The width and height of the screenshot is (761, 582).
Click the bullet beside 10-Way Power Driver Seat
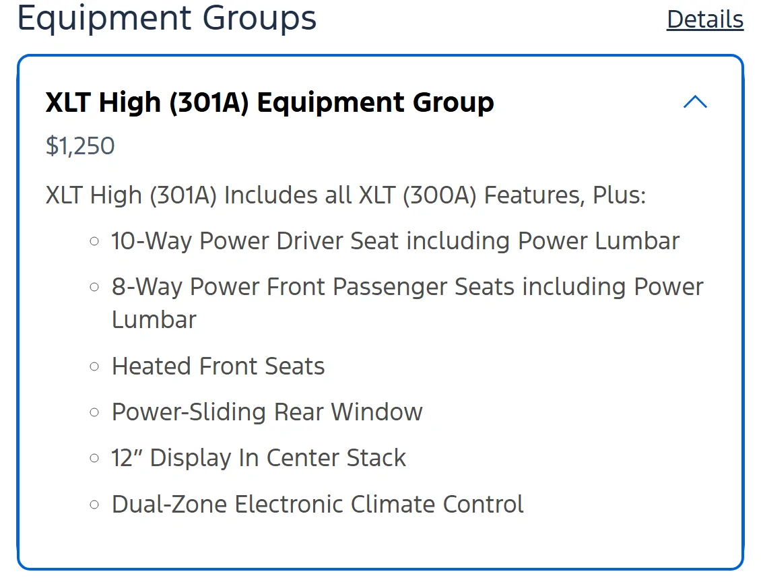95,241
